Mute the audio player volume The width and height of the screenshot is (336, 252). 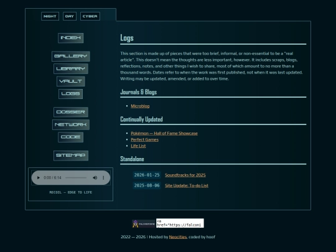[x=95, y=177]
